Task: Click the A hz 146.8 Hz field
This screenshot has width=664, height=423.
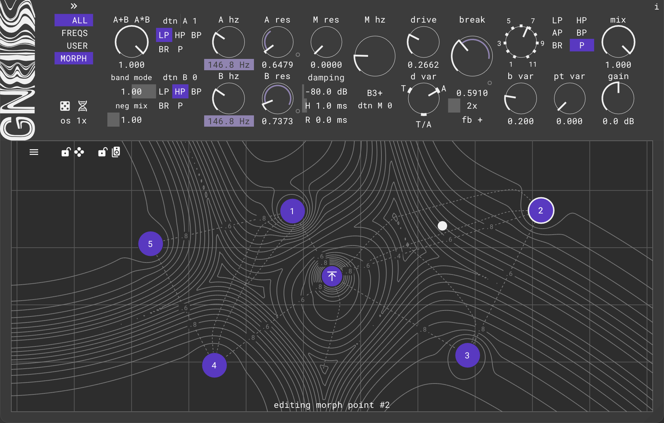Action: (x=229, y=65)
